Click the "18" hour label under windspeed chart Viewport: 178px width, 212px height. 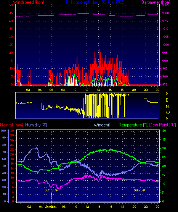(x=122, y=90)
